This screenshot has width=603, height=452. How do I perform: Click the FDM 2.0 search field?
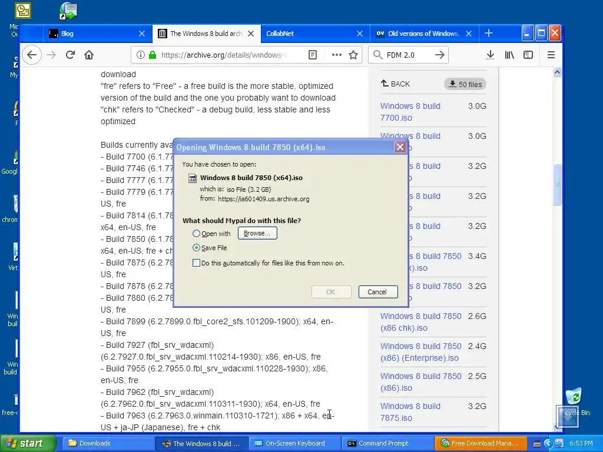click(x=407, y=55)
